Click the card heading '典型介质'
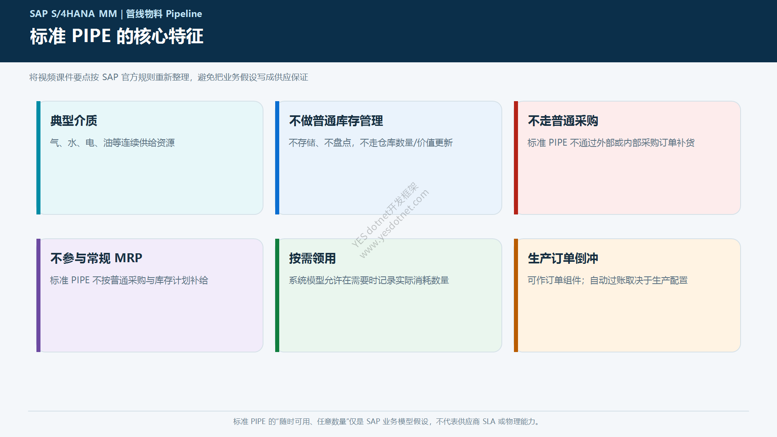Screen dimensions: 777x437 [74, 121]
